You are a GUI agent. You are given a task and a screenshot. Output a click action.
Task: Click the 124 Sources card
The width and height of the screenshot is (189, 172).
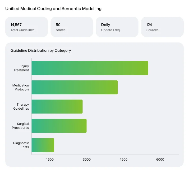coord(162,27)
